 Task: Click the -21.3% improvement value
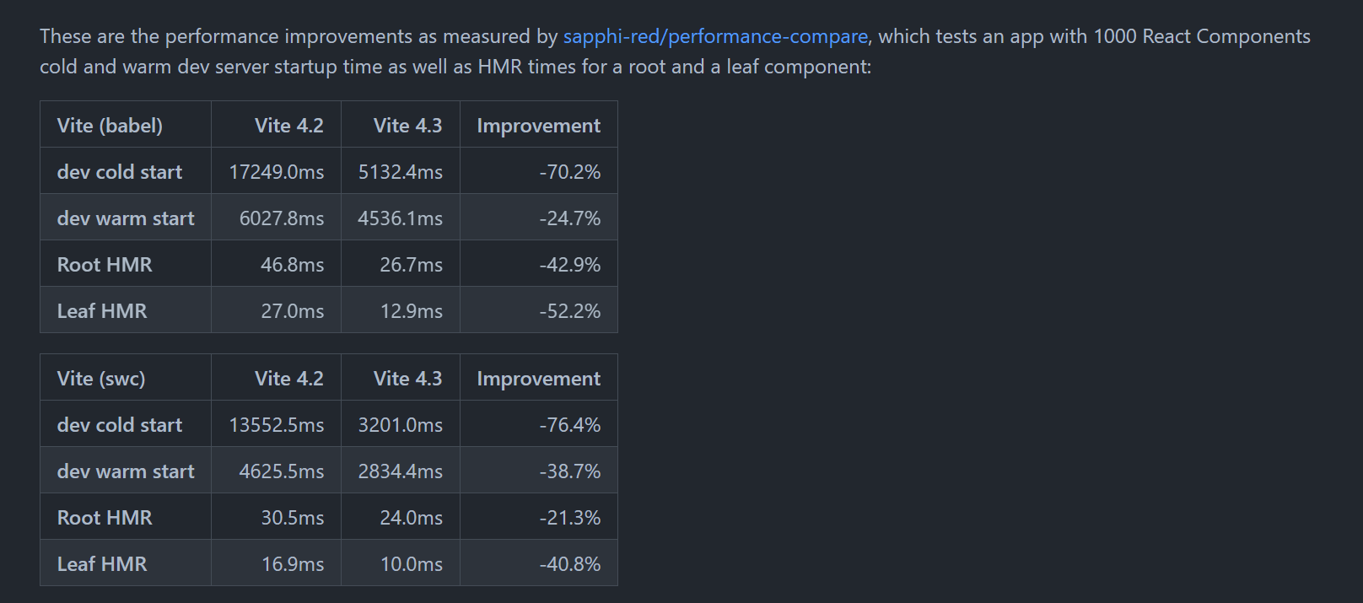(569, 518)
